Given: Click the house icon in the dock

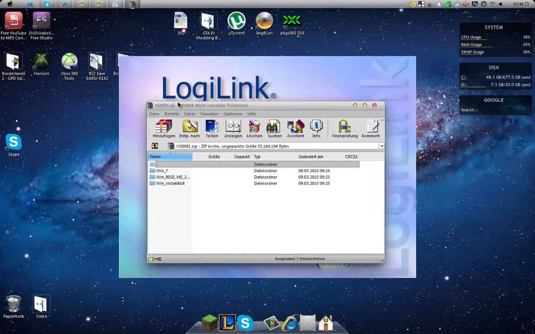Looking at the screenshot, I should pos(326,323).
